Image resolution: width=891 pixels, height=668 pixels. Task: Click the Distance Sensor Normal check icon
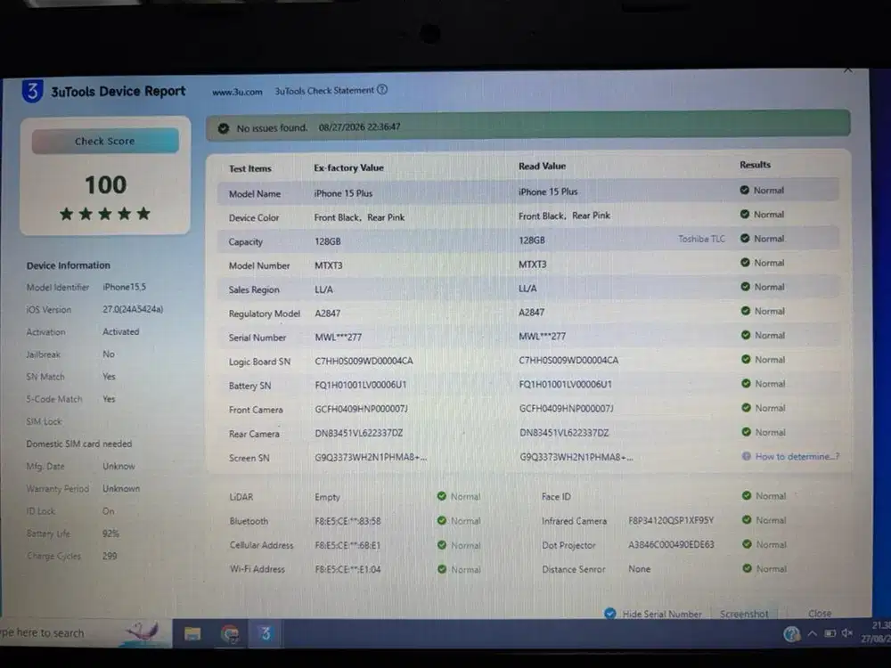coord(748,568)
